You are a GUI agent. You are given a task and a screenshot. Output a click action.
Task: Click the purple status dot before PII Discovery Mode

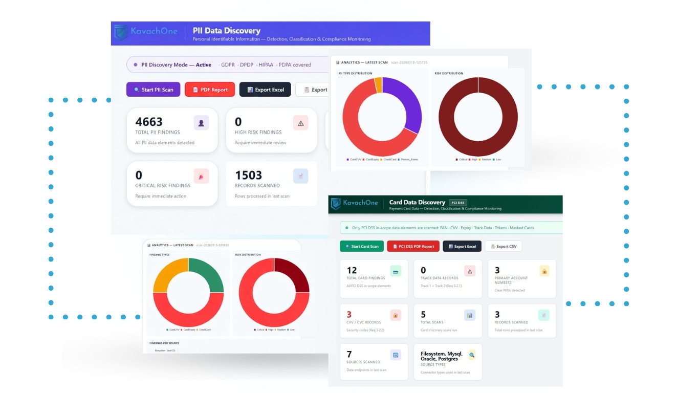(x=136, y=65)
